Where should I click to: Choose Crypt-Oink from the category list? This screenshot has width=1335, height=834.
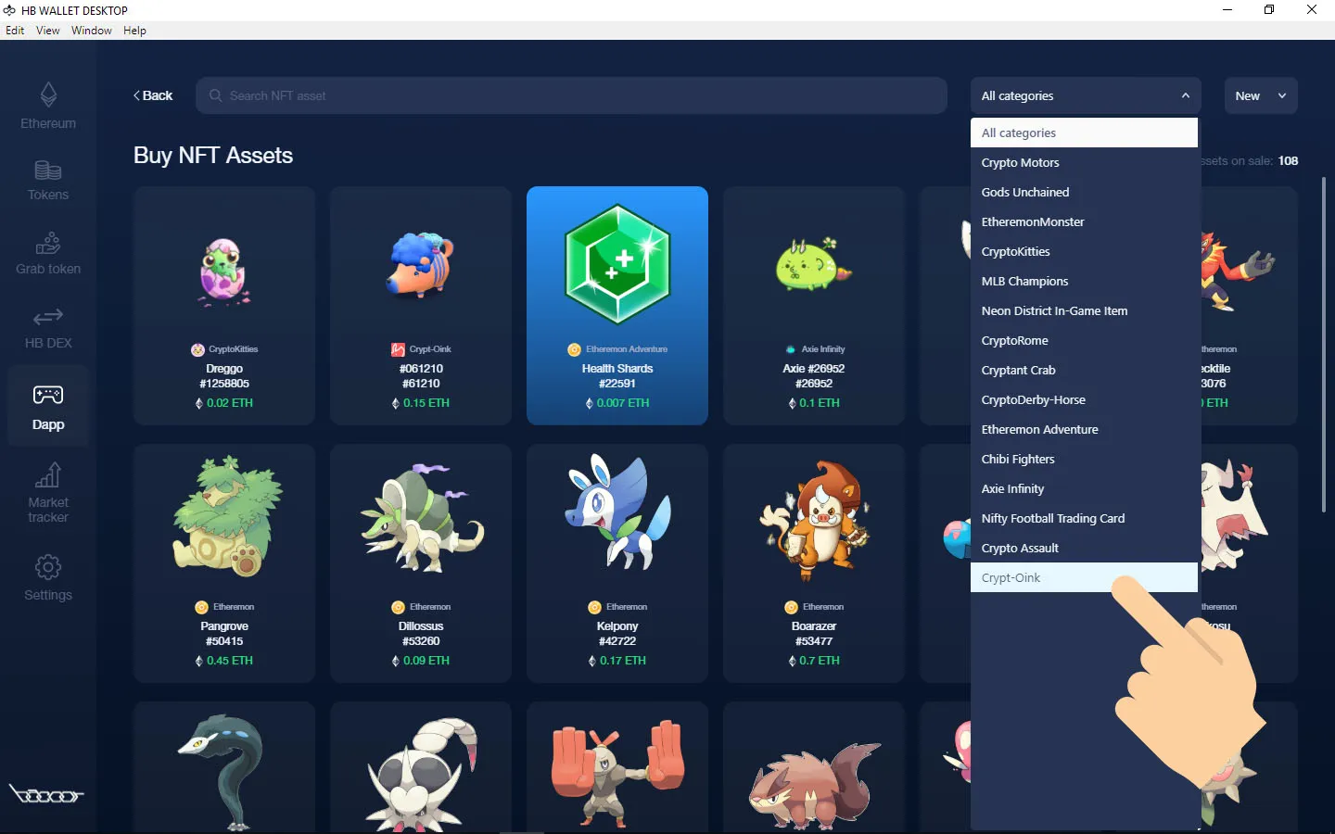[x=1011, y=577]
